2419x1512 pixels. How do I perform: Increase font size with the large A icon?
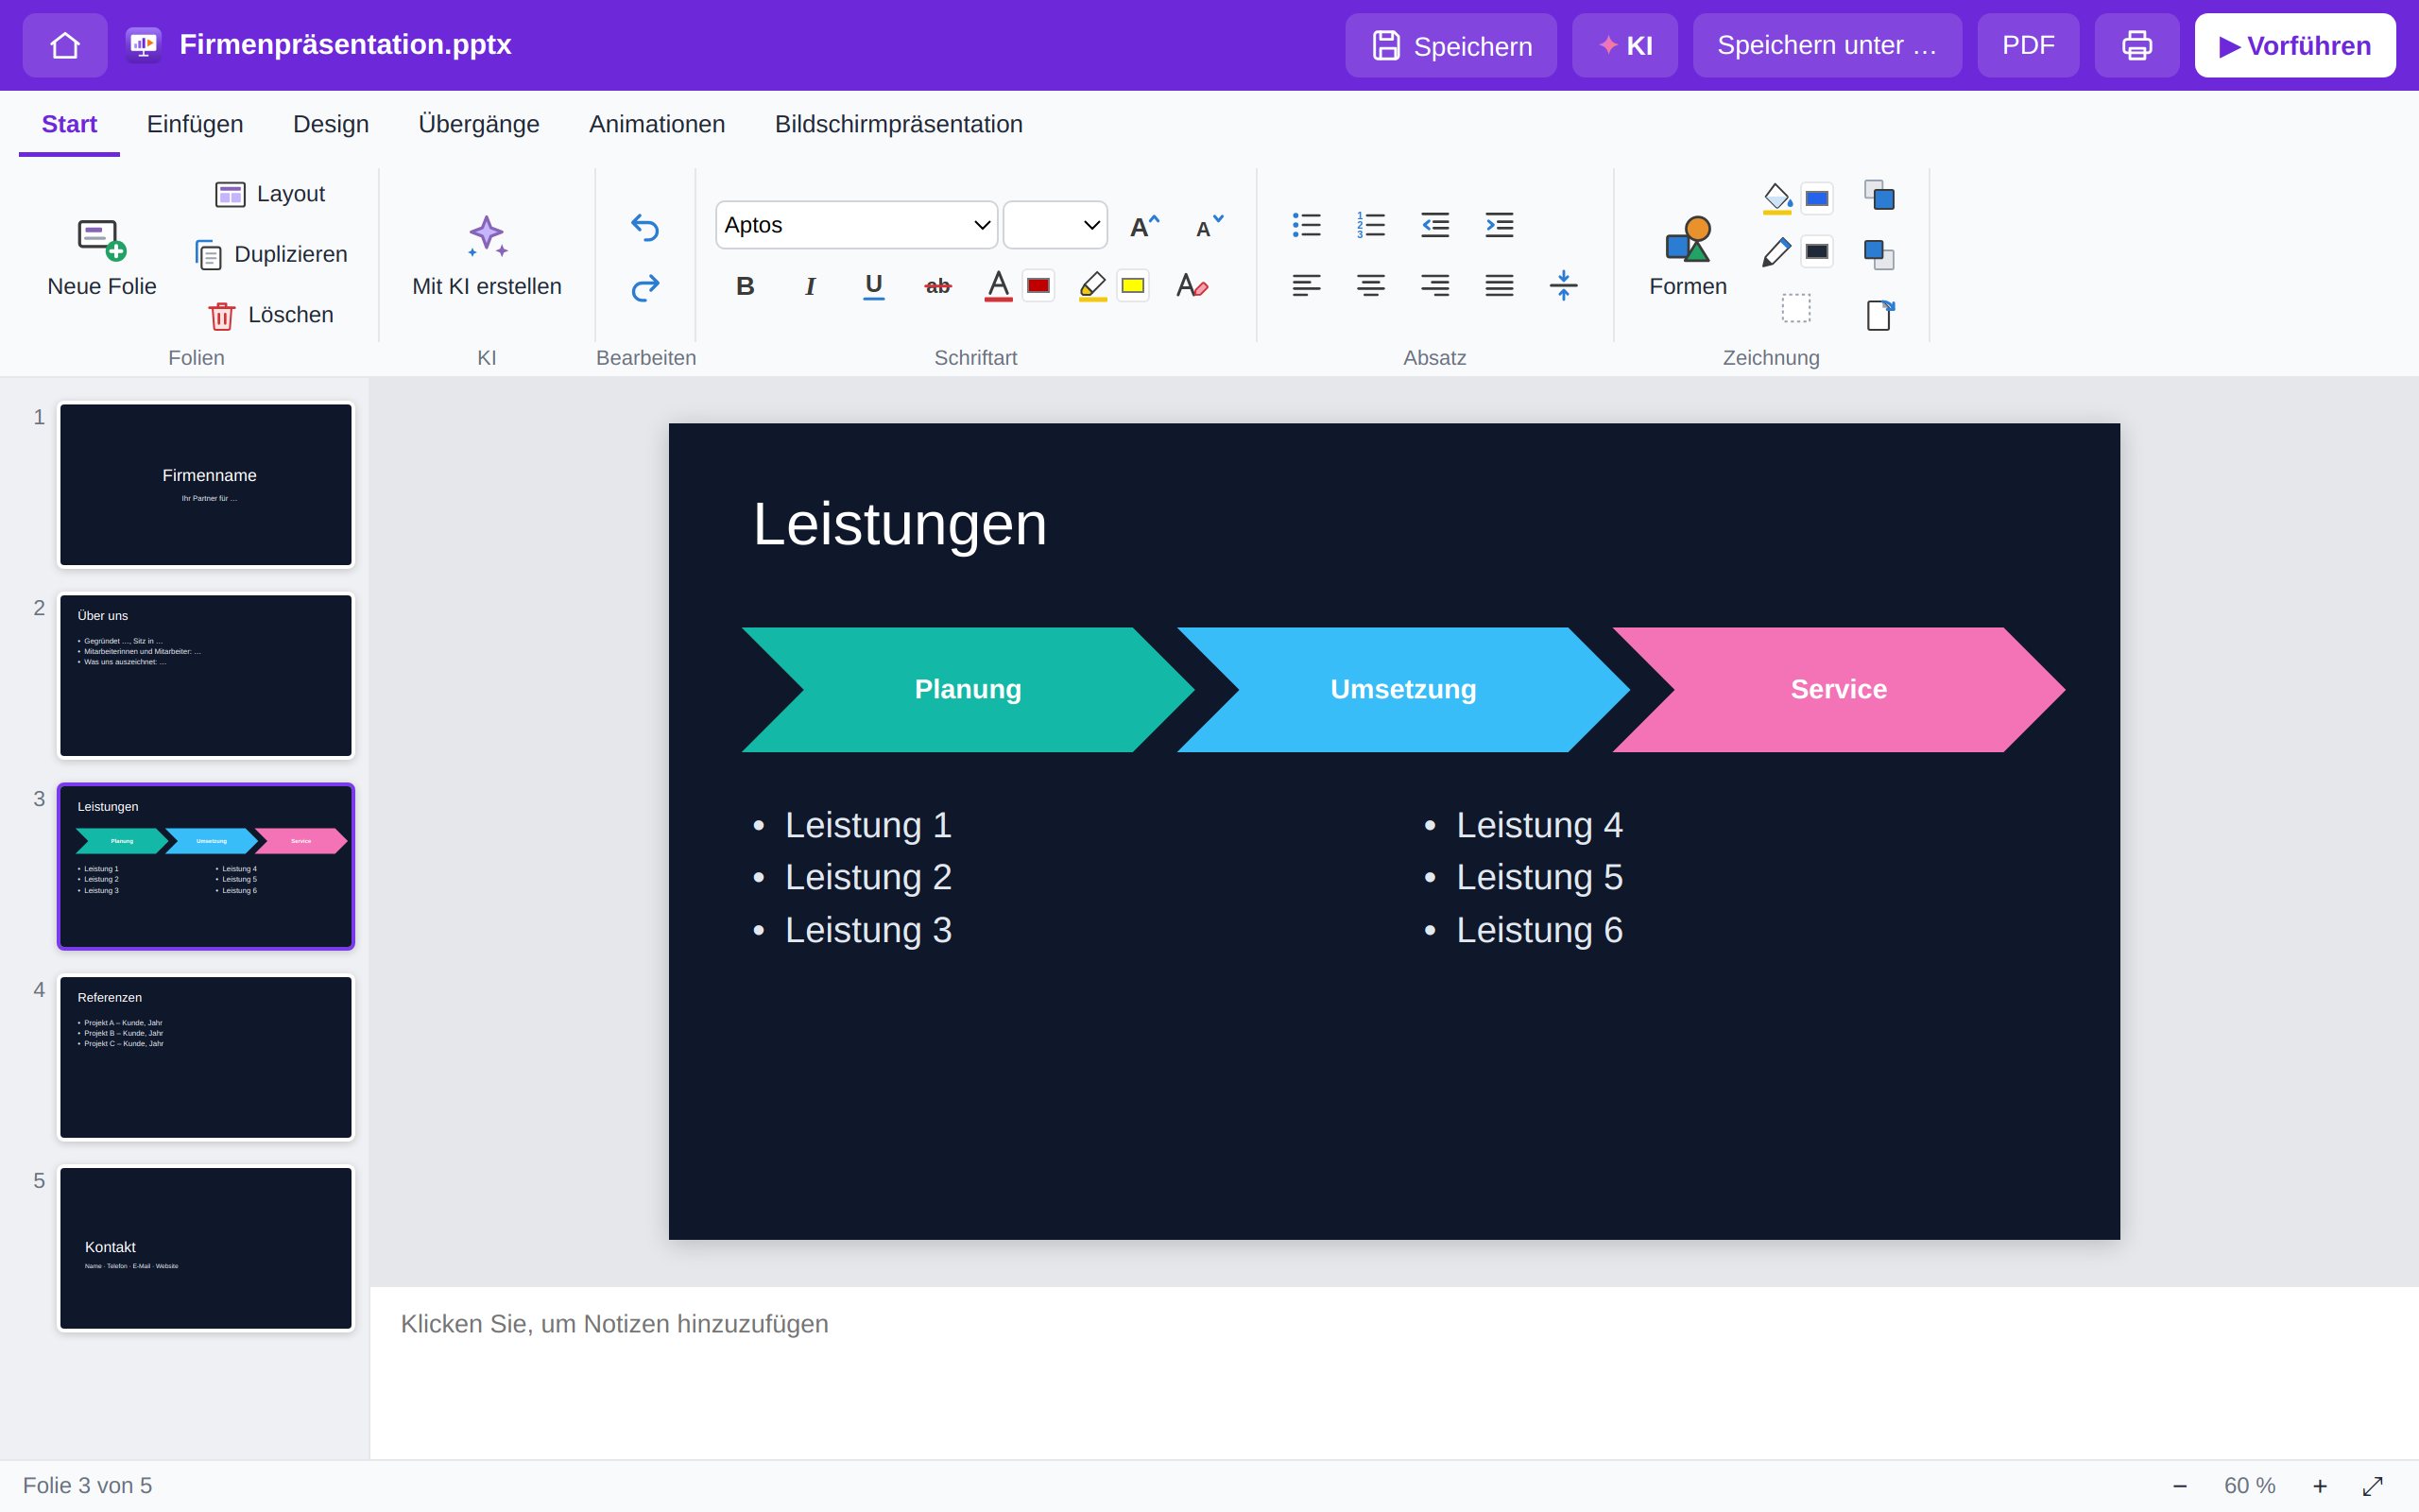coord(1143,227)
